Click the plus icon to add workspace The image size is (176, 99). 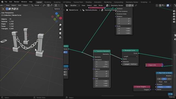[150, 2]
